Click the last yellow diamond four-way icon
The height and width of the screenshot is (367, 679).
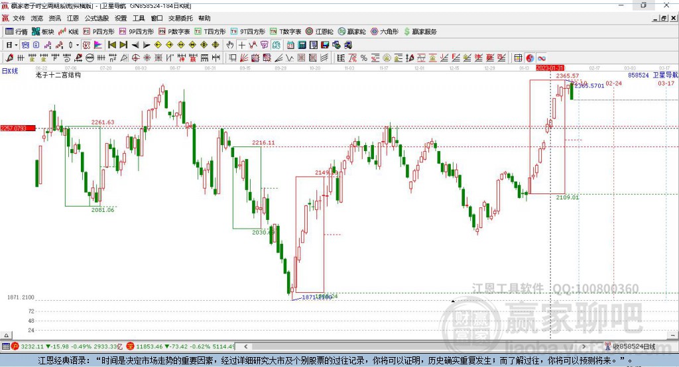pyautogui.click(x=216, y=45)
